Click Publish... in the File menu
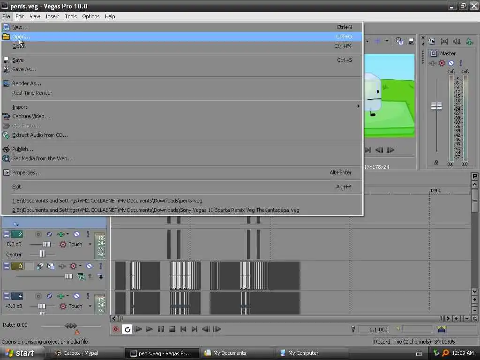 point(182,149)
